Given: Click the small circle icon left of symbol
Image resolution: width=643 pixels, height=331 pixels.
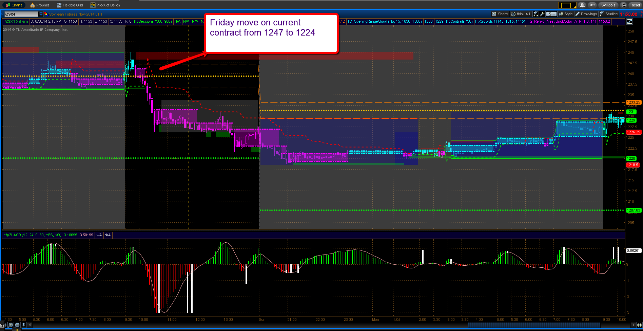Looking at the screenshot, I should pos(2,14).
